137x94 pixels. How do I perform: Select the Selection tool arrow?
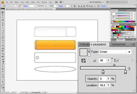click(3, 13)
